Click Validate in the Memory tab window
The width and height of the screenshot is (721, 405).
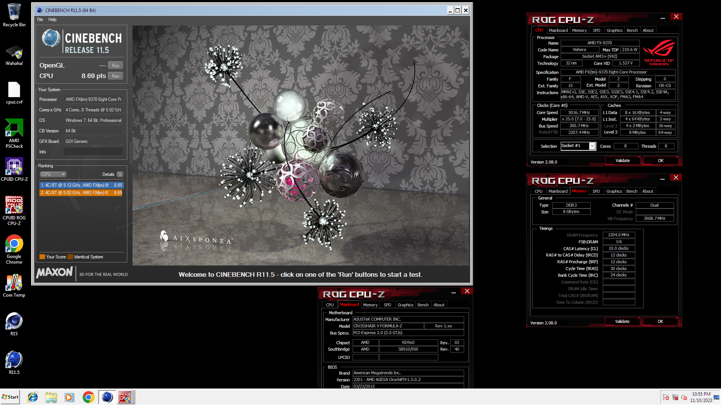[622, 321]
